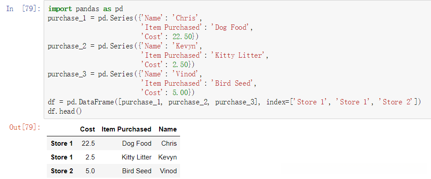Select the Item Purchased column header
This screenshot has width=431, height=179.
pos(127,129)
